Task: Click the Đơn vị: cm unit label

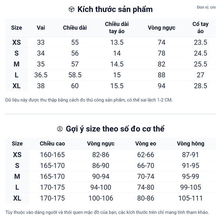Action: 206,7
